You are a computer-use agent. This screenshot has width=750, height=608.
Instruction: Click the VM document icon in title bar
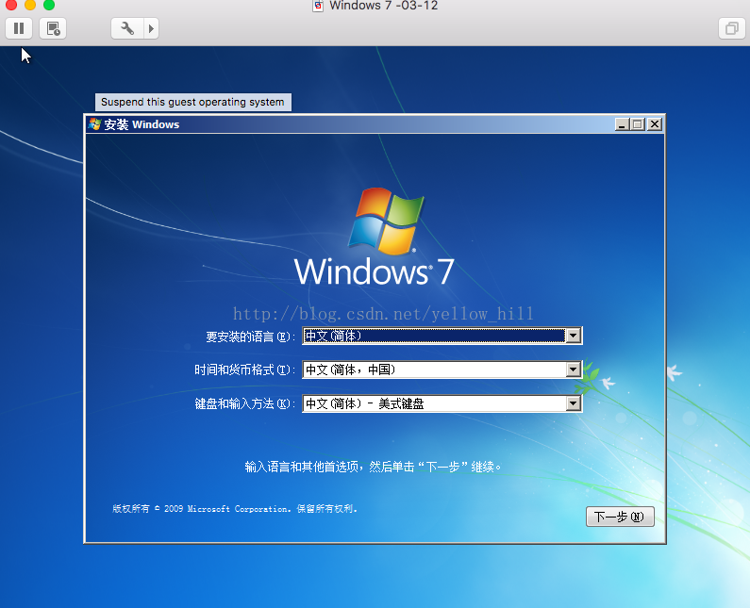(x=318, y=6)
